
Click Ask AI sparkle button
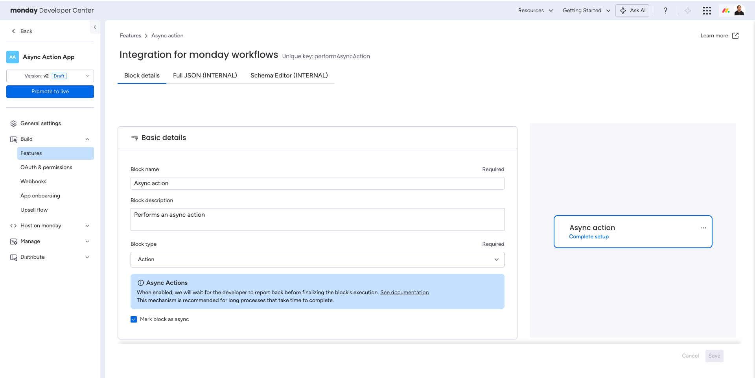632,11
